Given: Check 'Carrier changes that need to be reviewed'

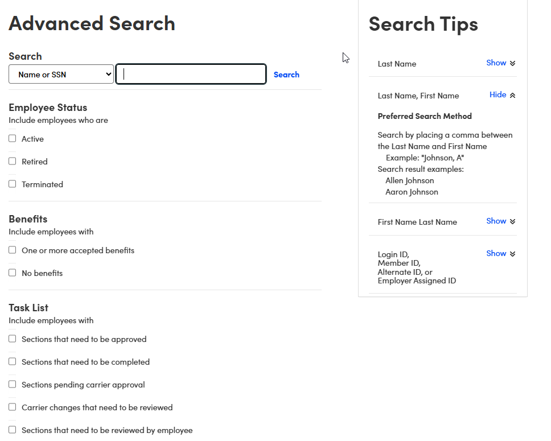Looking at the screenshot, I should [12, 406].
